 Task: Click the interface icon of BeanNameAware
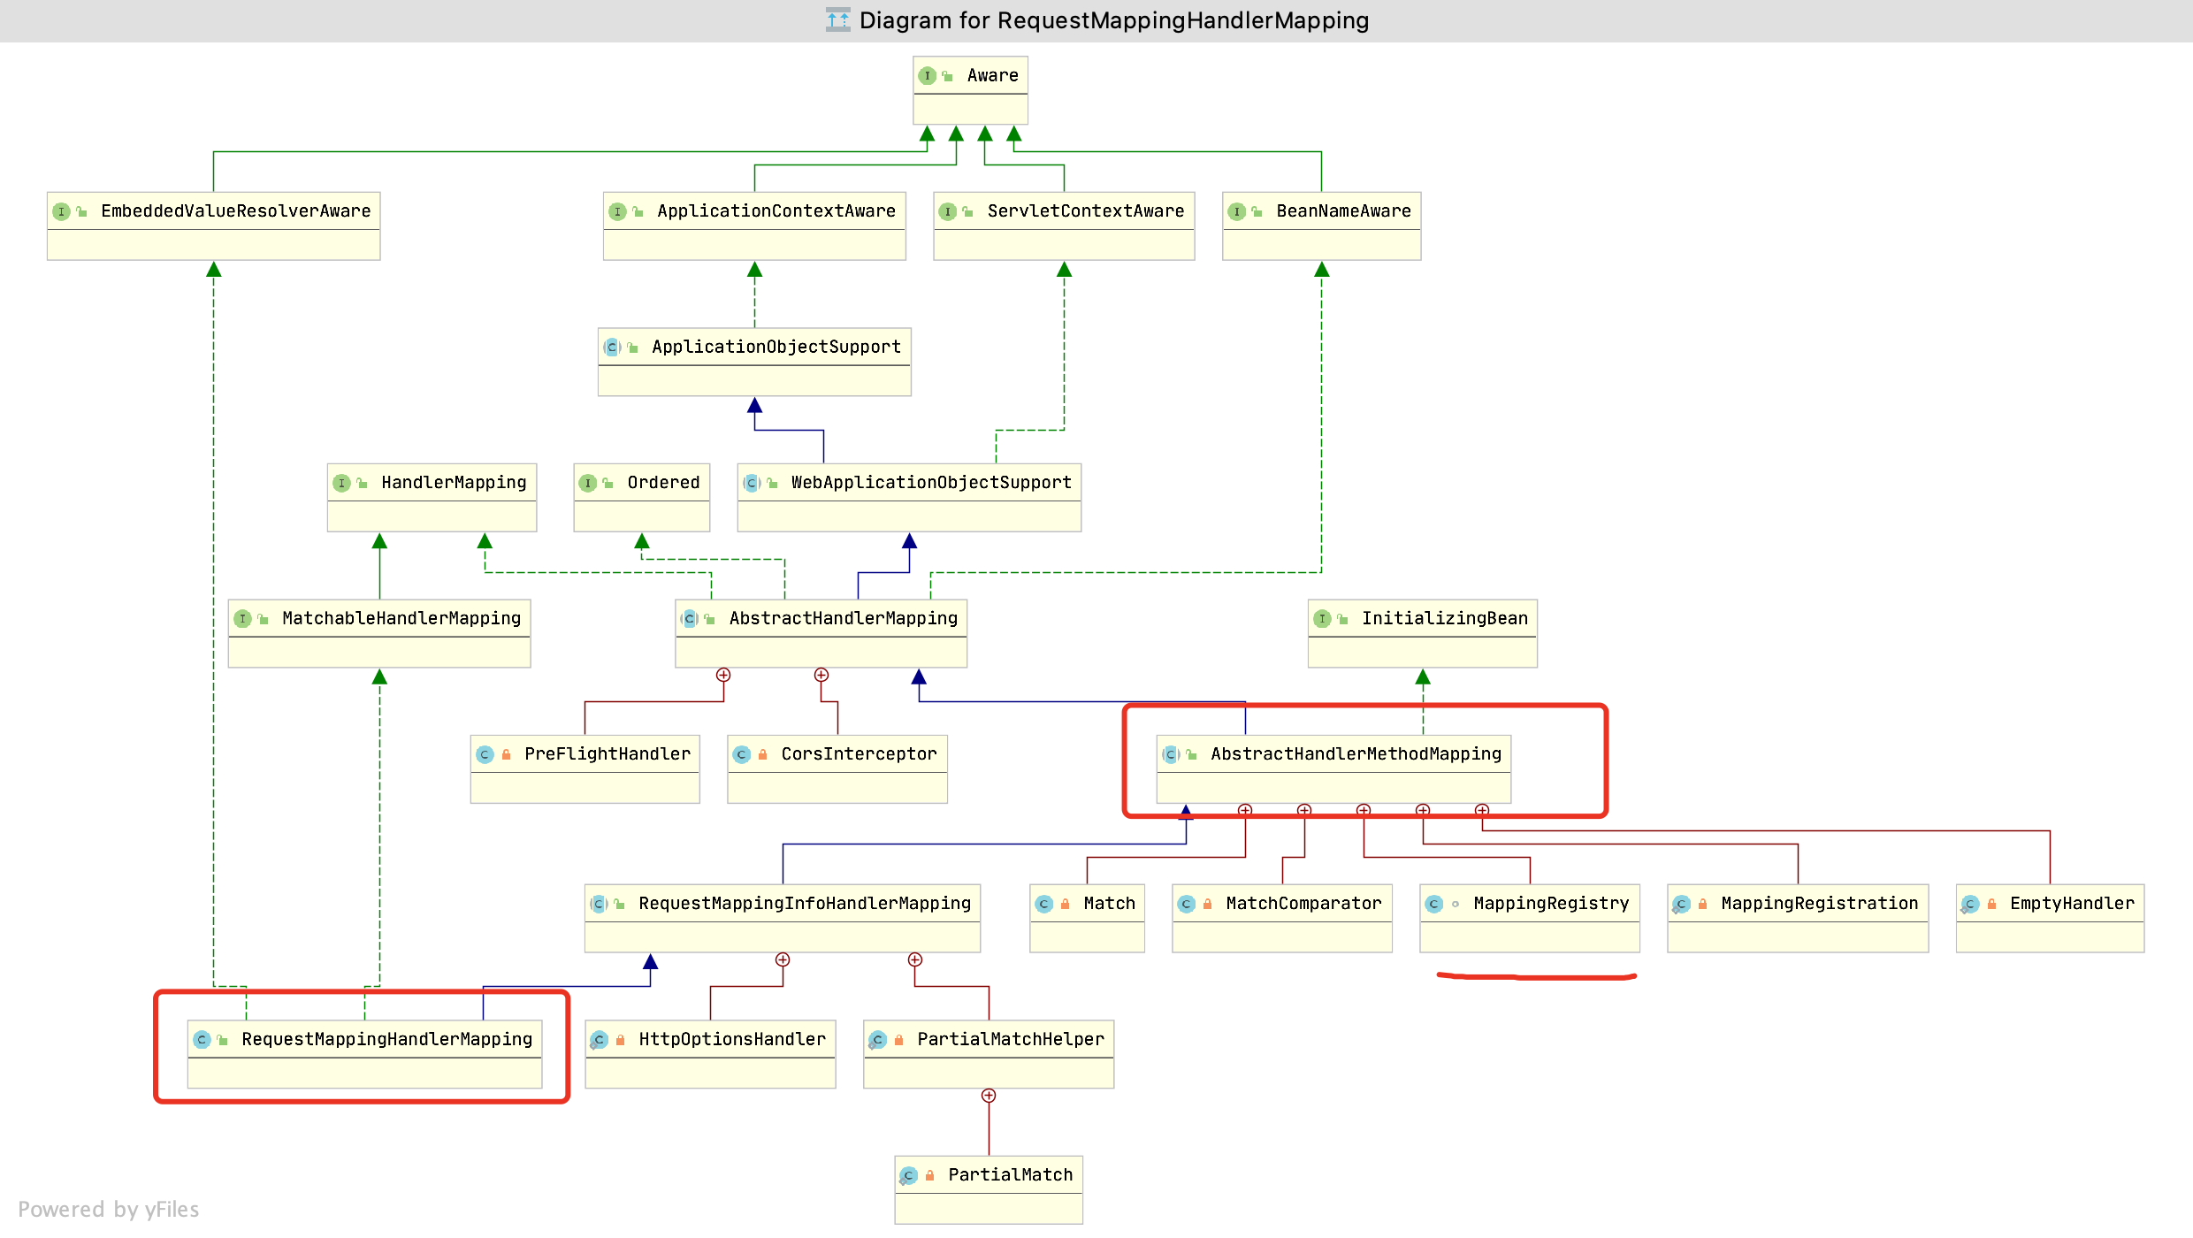[1237, 211]
